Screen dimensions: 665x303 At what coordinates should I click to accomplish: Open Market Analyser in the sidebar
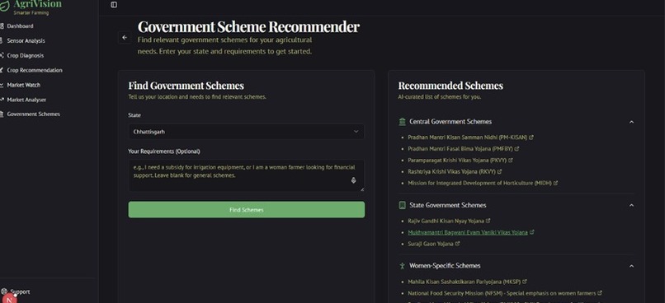tap(26, 100)
